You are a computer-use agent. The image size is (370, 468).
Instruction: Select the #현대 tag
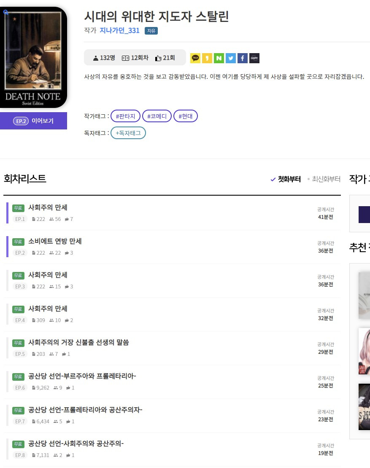click(x=186, y=116)
